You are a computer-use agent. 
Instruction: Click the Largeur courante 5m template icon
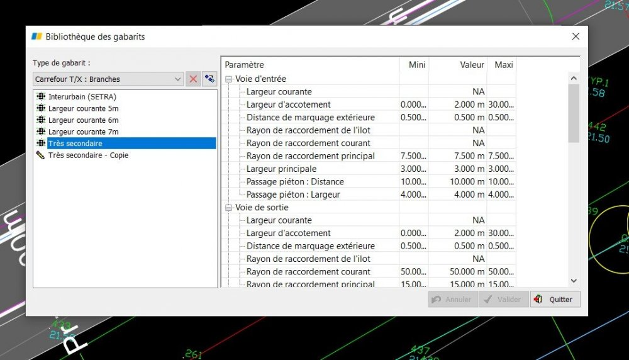pos(41,108)
